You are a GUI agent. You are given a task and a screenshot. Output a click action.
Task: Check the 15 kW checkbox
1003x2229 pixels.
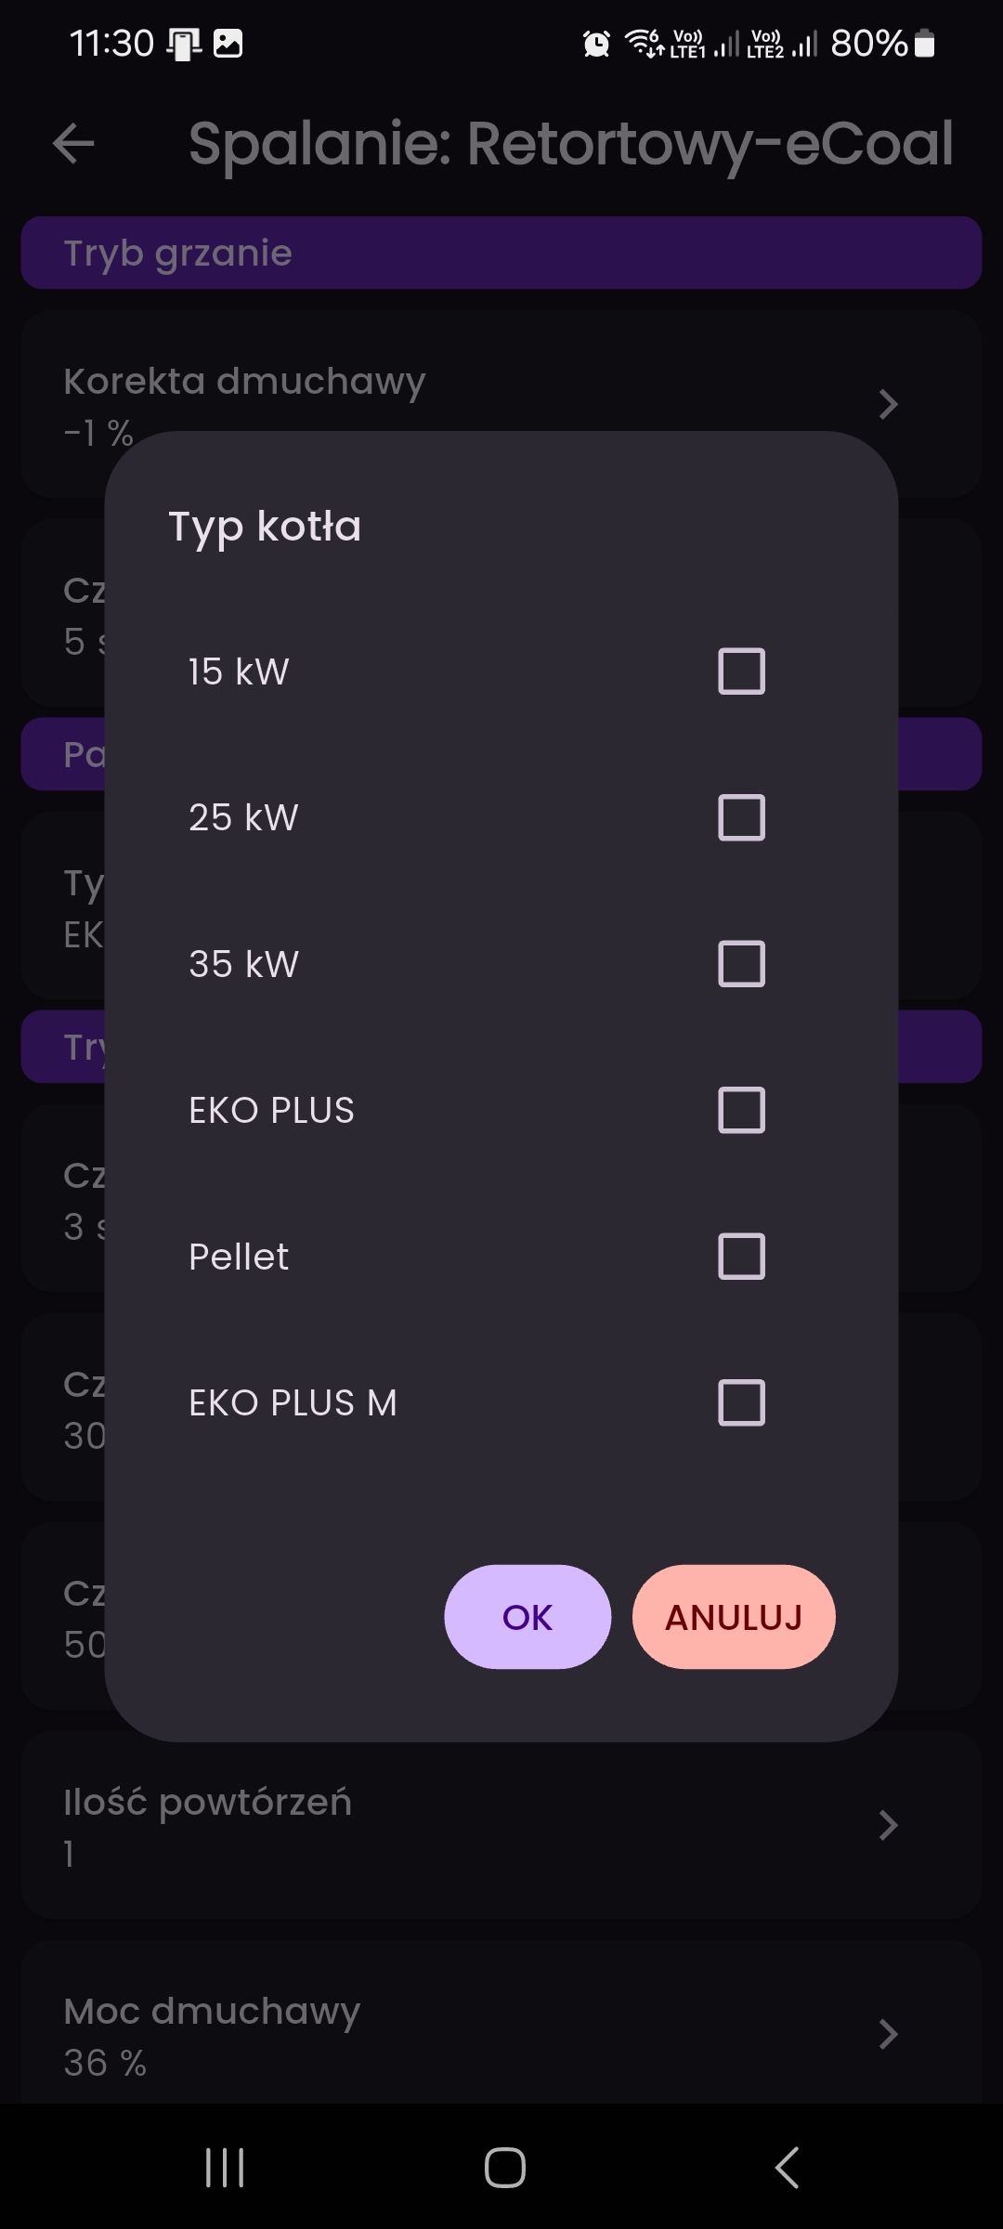point(742,671)
